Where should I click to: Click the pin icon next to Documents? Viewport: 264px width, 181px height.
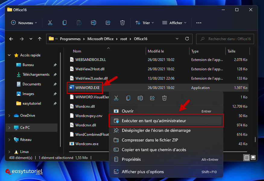[x=55, y=84]
